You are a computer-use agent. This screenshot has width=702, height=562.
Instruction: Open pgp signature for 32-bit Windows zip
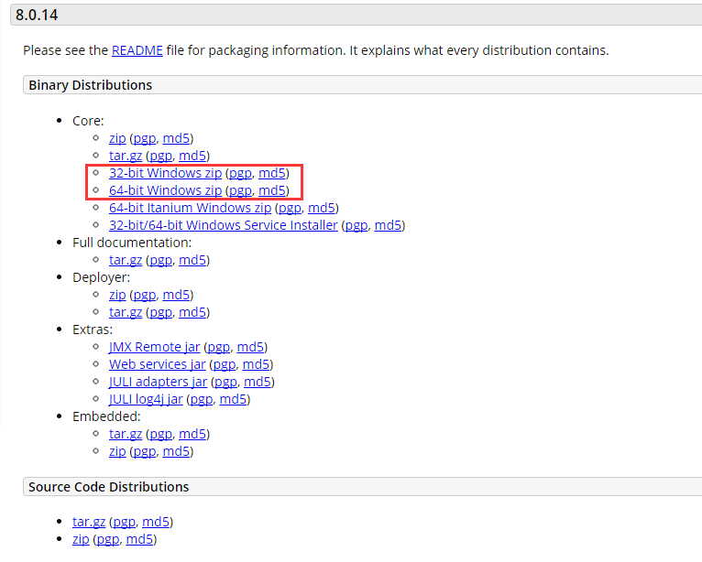(239, 173)
